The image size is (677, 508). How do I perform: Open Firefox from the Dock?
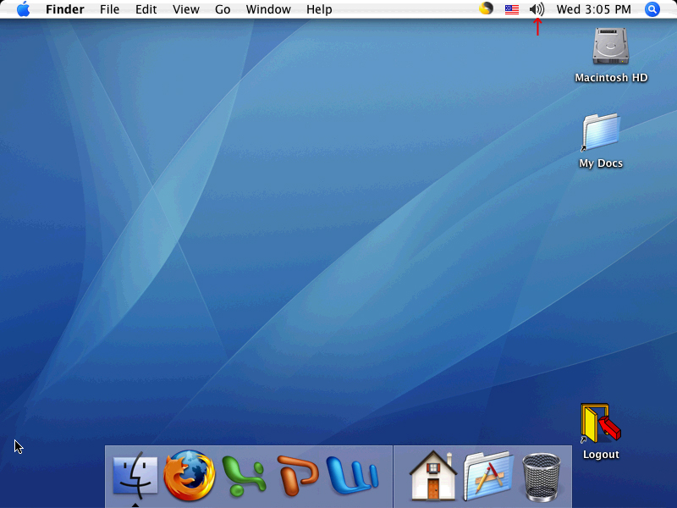189,474
